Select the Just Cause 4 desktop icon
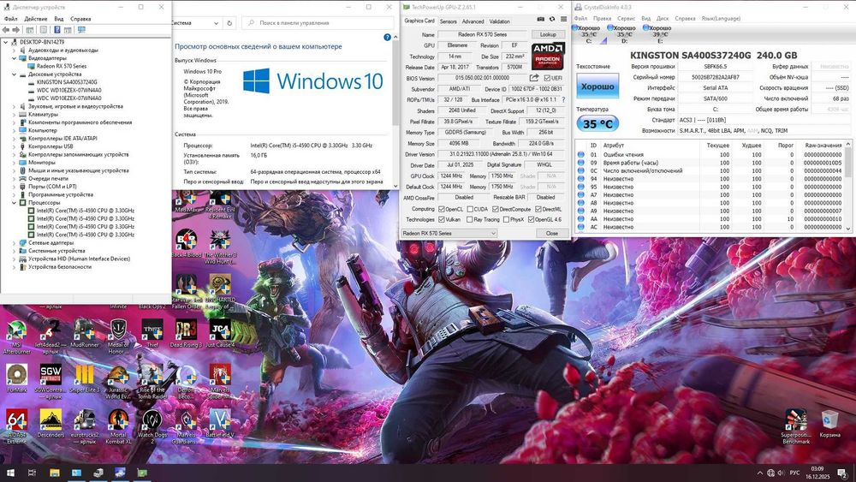This screenshot has height=482, width=856. [x=219, y=334]
